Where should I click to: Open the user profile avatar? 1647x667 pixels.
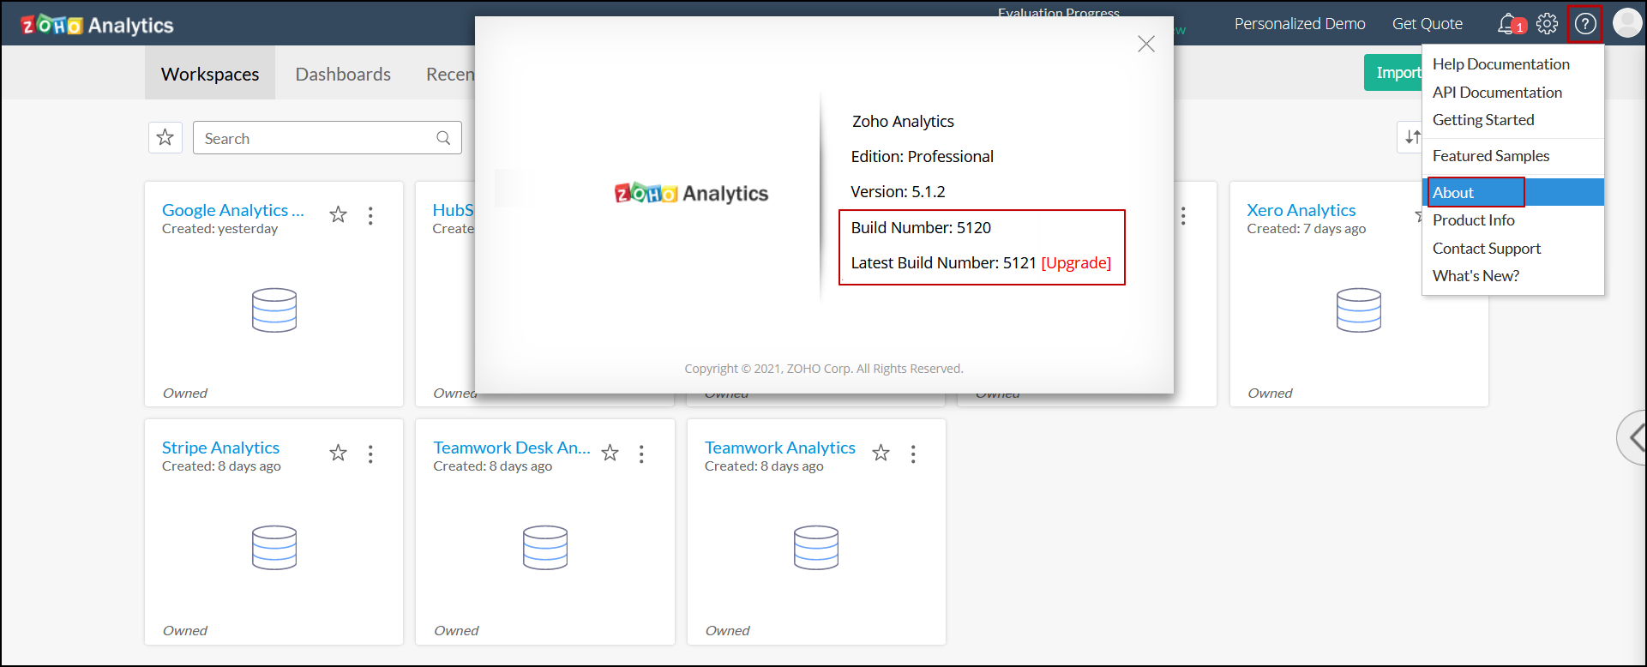pyautogui.click(x=1626, y=23)
